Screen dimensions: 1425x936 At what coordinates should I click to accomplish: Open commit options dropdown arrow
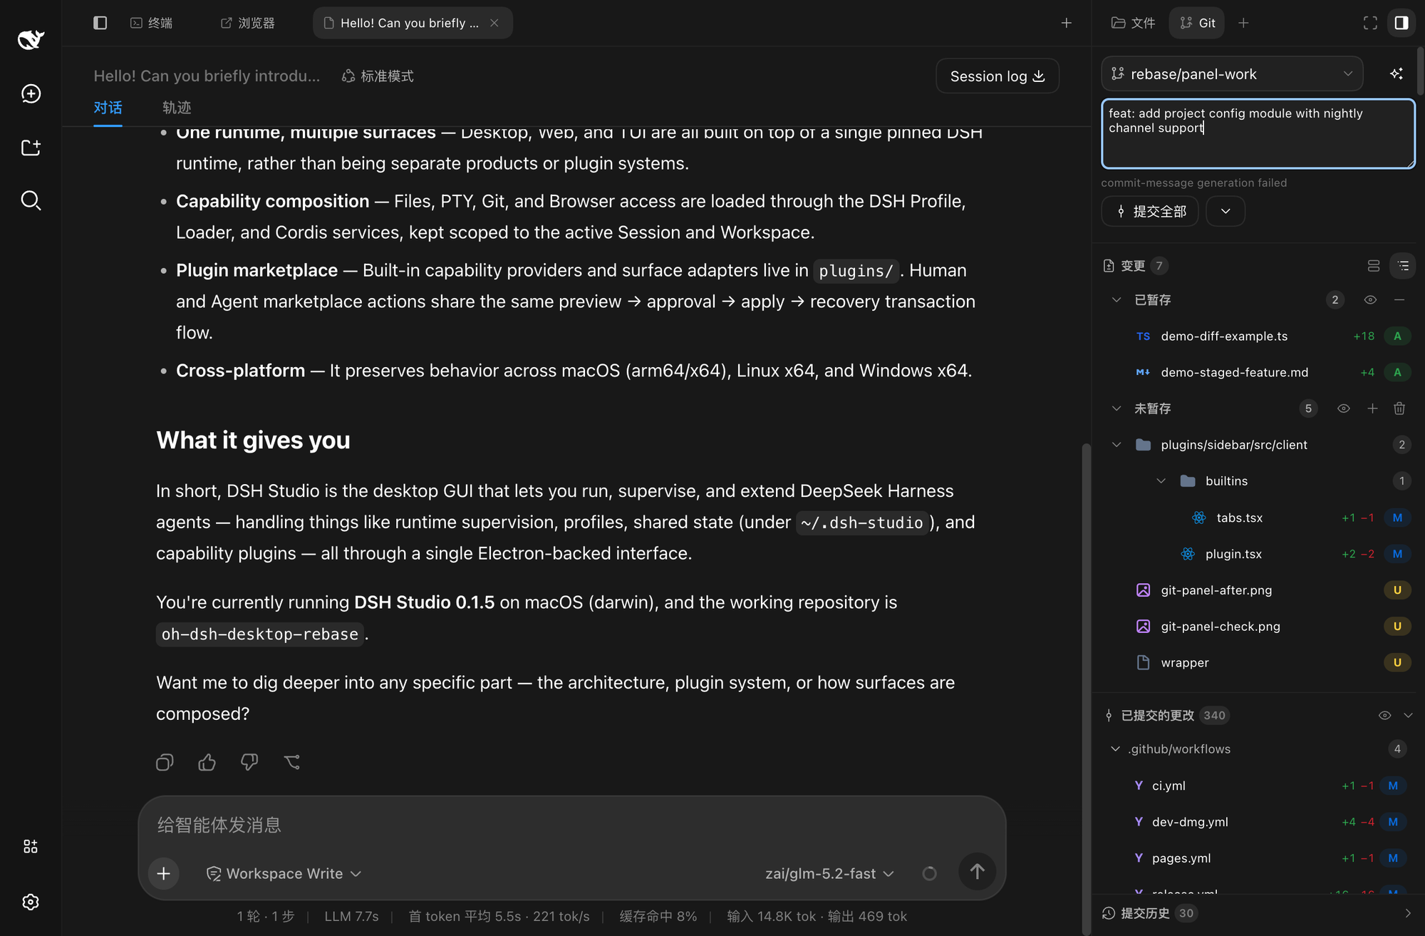pyautogui.click(x=1225, y=211)
